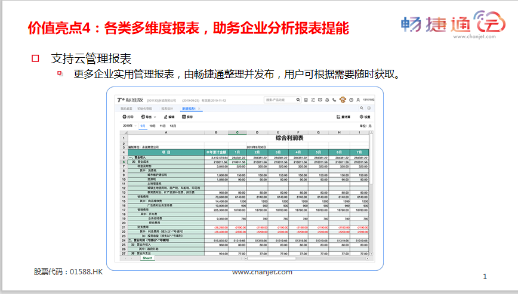Click the list-settings icon in the header
This screenshot has height=294, width=518.
313,100
